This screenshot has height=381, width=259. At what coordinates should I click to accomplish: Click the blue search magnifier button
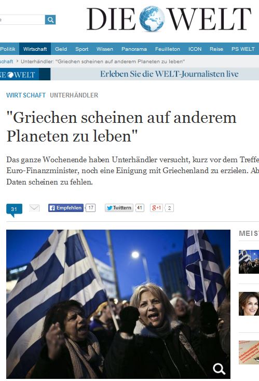50,20
